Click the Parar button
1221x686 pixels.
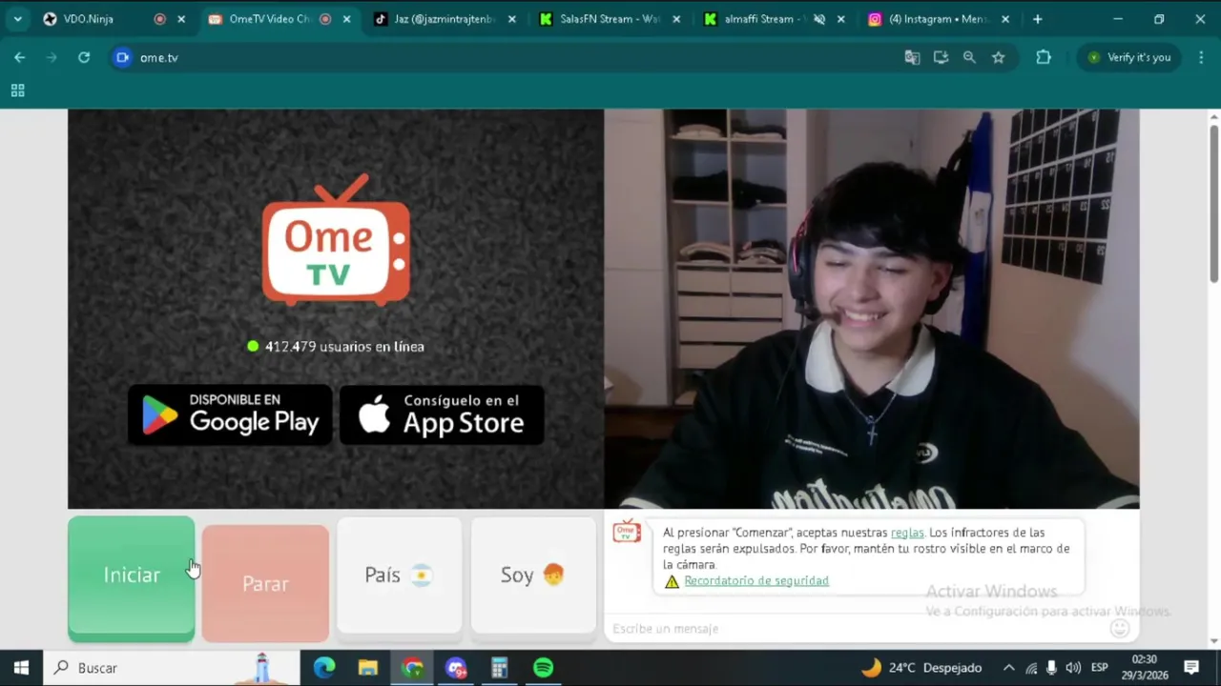coord(265,583)
